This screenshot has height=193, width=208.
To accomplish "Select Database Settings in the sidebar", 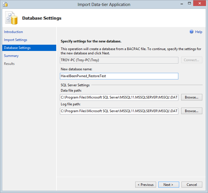I will tap(17, 48).
